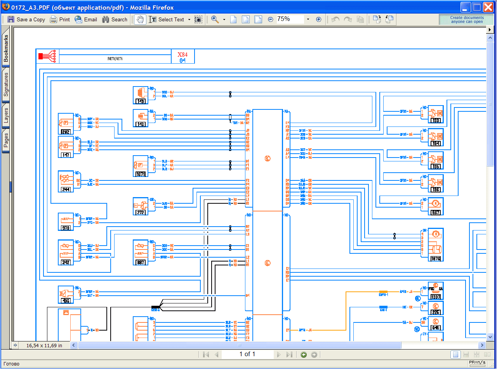Switch to Single Page layout mode

(455, 354)
